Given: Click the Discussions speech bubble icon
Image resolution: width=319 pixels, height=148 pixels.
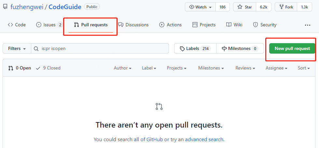Looking at the screenshot, I should coord(121,25).
